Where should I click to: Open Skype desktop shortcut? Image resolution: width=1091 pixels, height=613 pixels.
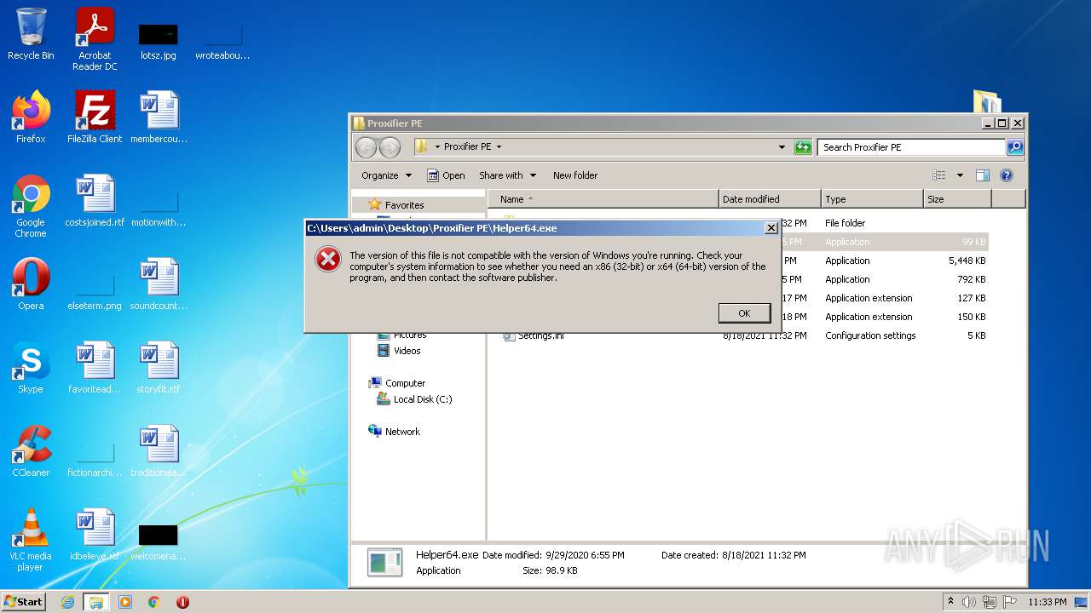coord(31,368)
